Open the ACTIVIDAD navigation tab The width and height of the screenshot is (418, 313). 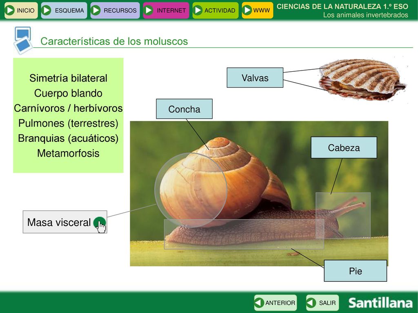[x=216, y=10]
